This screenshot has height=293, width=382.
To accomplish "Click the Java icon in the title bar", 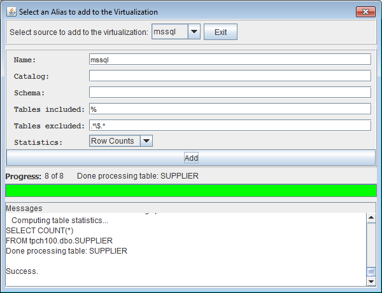I will tap(11, 12).
